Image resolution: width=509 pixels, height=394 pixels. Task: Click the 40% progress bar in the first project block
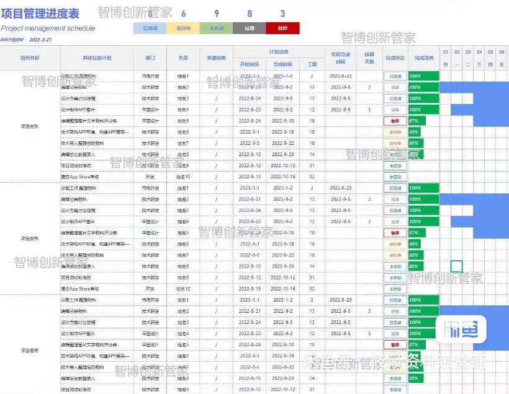point(415,132)
